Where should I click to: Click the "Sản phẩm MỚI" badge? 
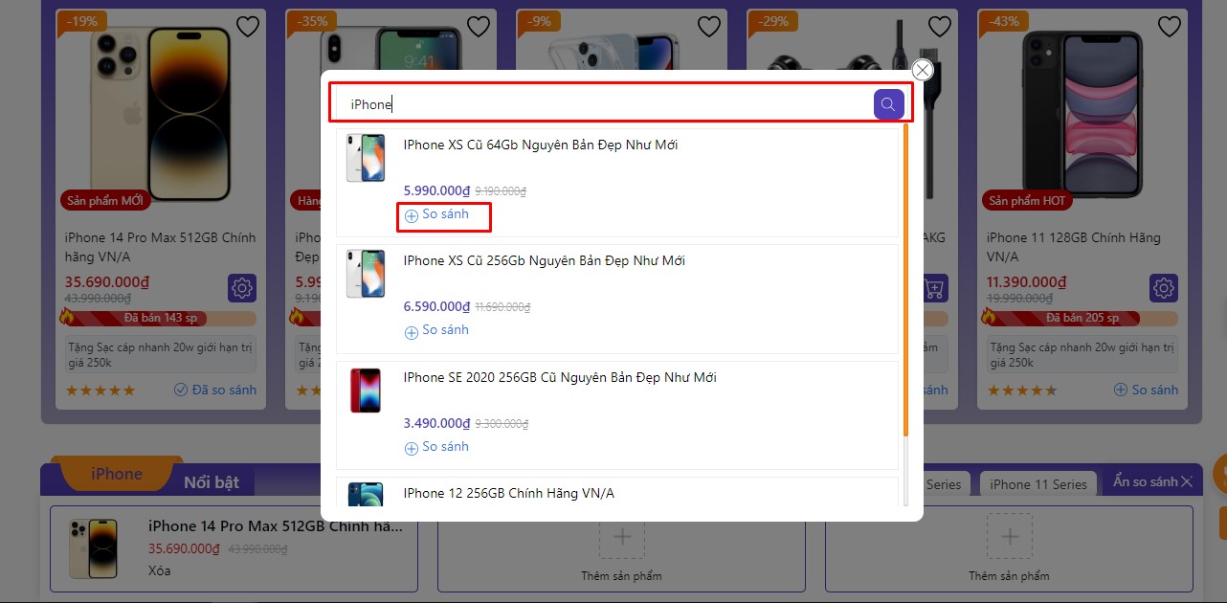tap(105, 201)
